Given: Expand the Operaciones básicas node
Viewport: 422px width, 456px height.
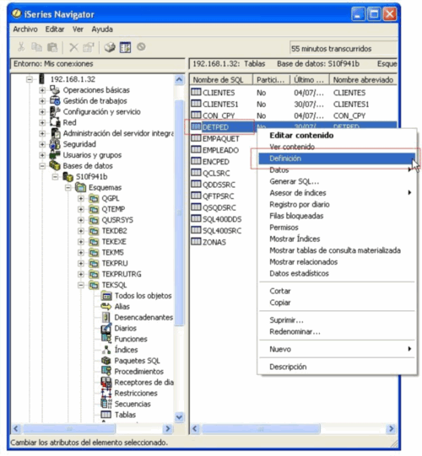Looking at the screenshot, I should pos(42,90).
